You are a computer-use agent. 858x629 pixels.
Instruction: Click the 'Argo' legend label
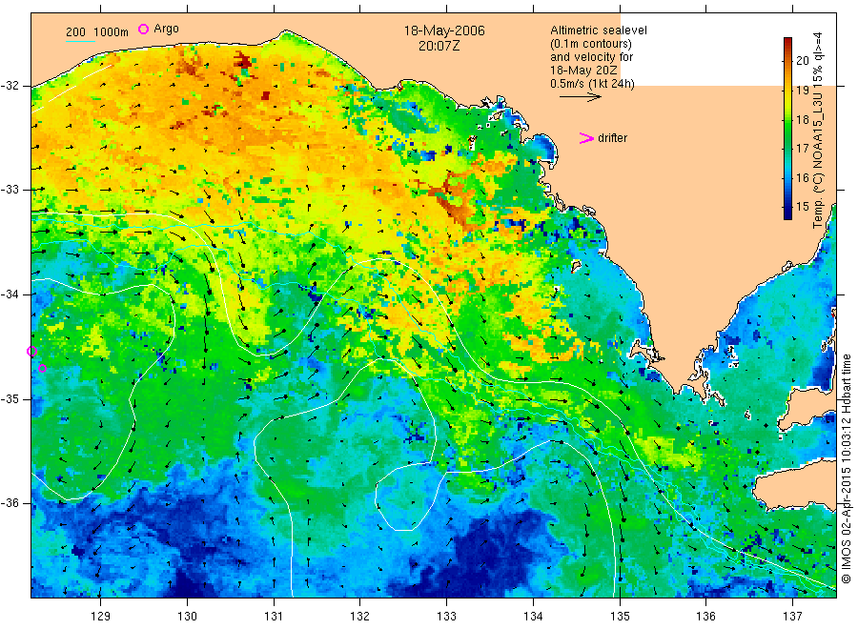pos(166,29)
